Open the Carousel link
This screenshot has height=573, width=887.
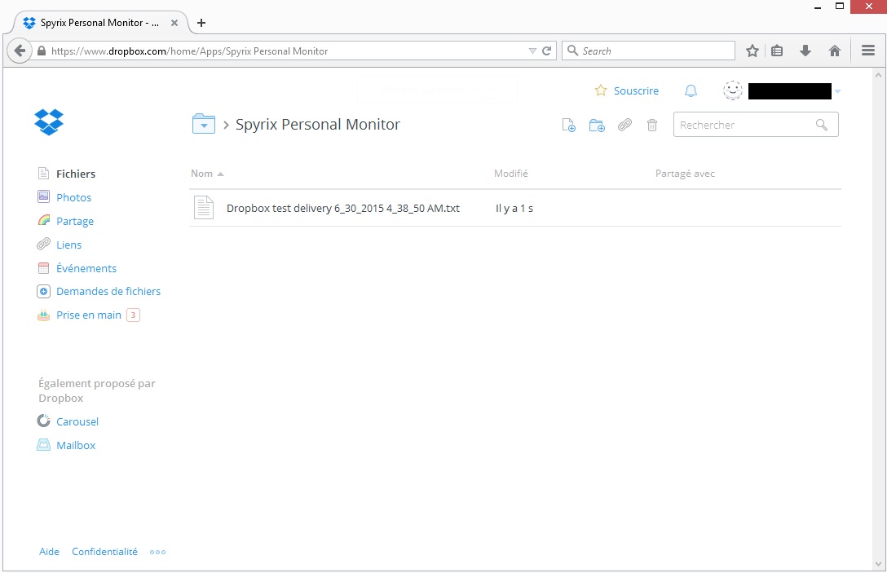pyautogui.click(x=77, y=421)
